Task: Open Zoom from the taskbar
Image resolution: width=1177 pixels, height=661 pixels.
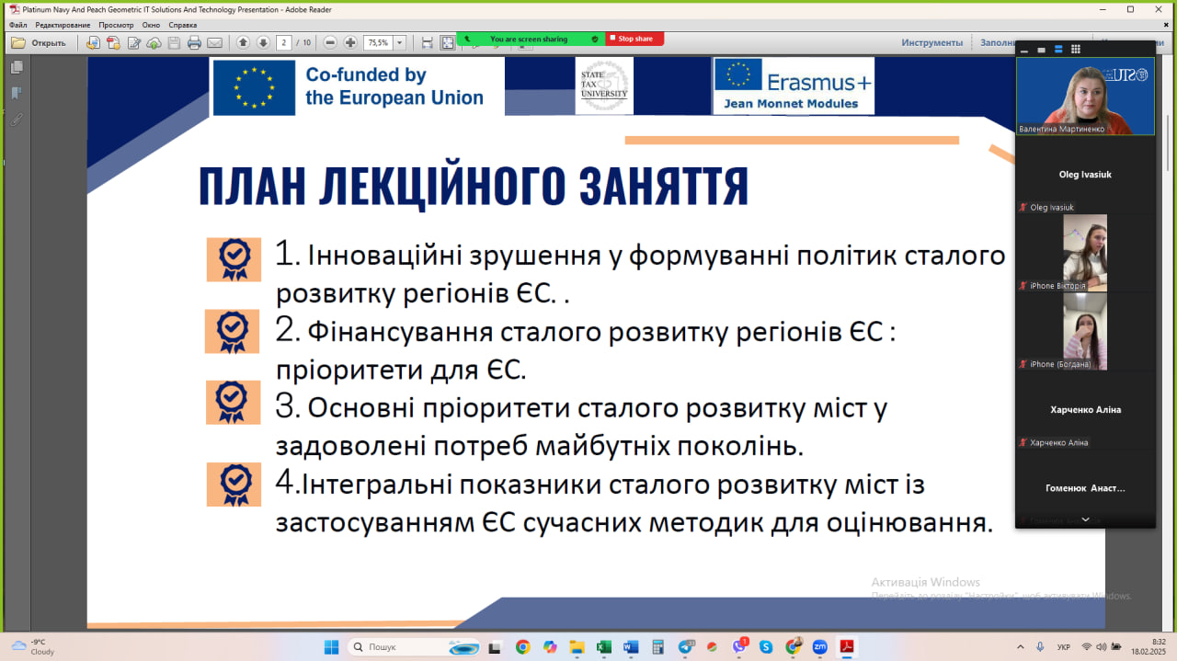Action: pos(819,647)
